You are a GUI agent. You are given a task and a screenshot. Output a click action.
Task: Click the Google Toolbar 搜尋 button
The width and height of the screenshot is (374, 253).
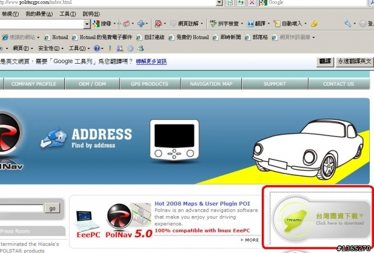click(x=102, y=23)
